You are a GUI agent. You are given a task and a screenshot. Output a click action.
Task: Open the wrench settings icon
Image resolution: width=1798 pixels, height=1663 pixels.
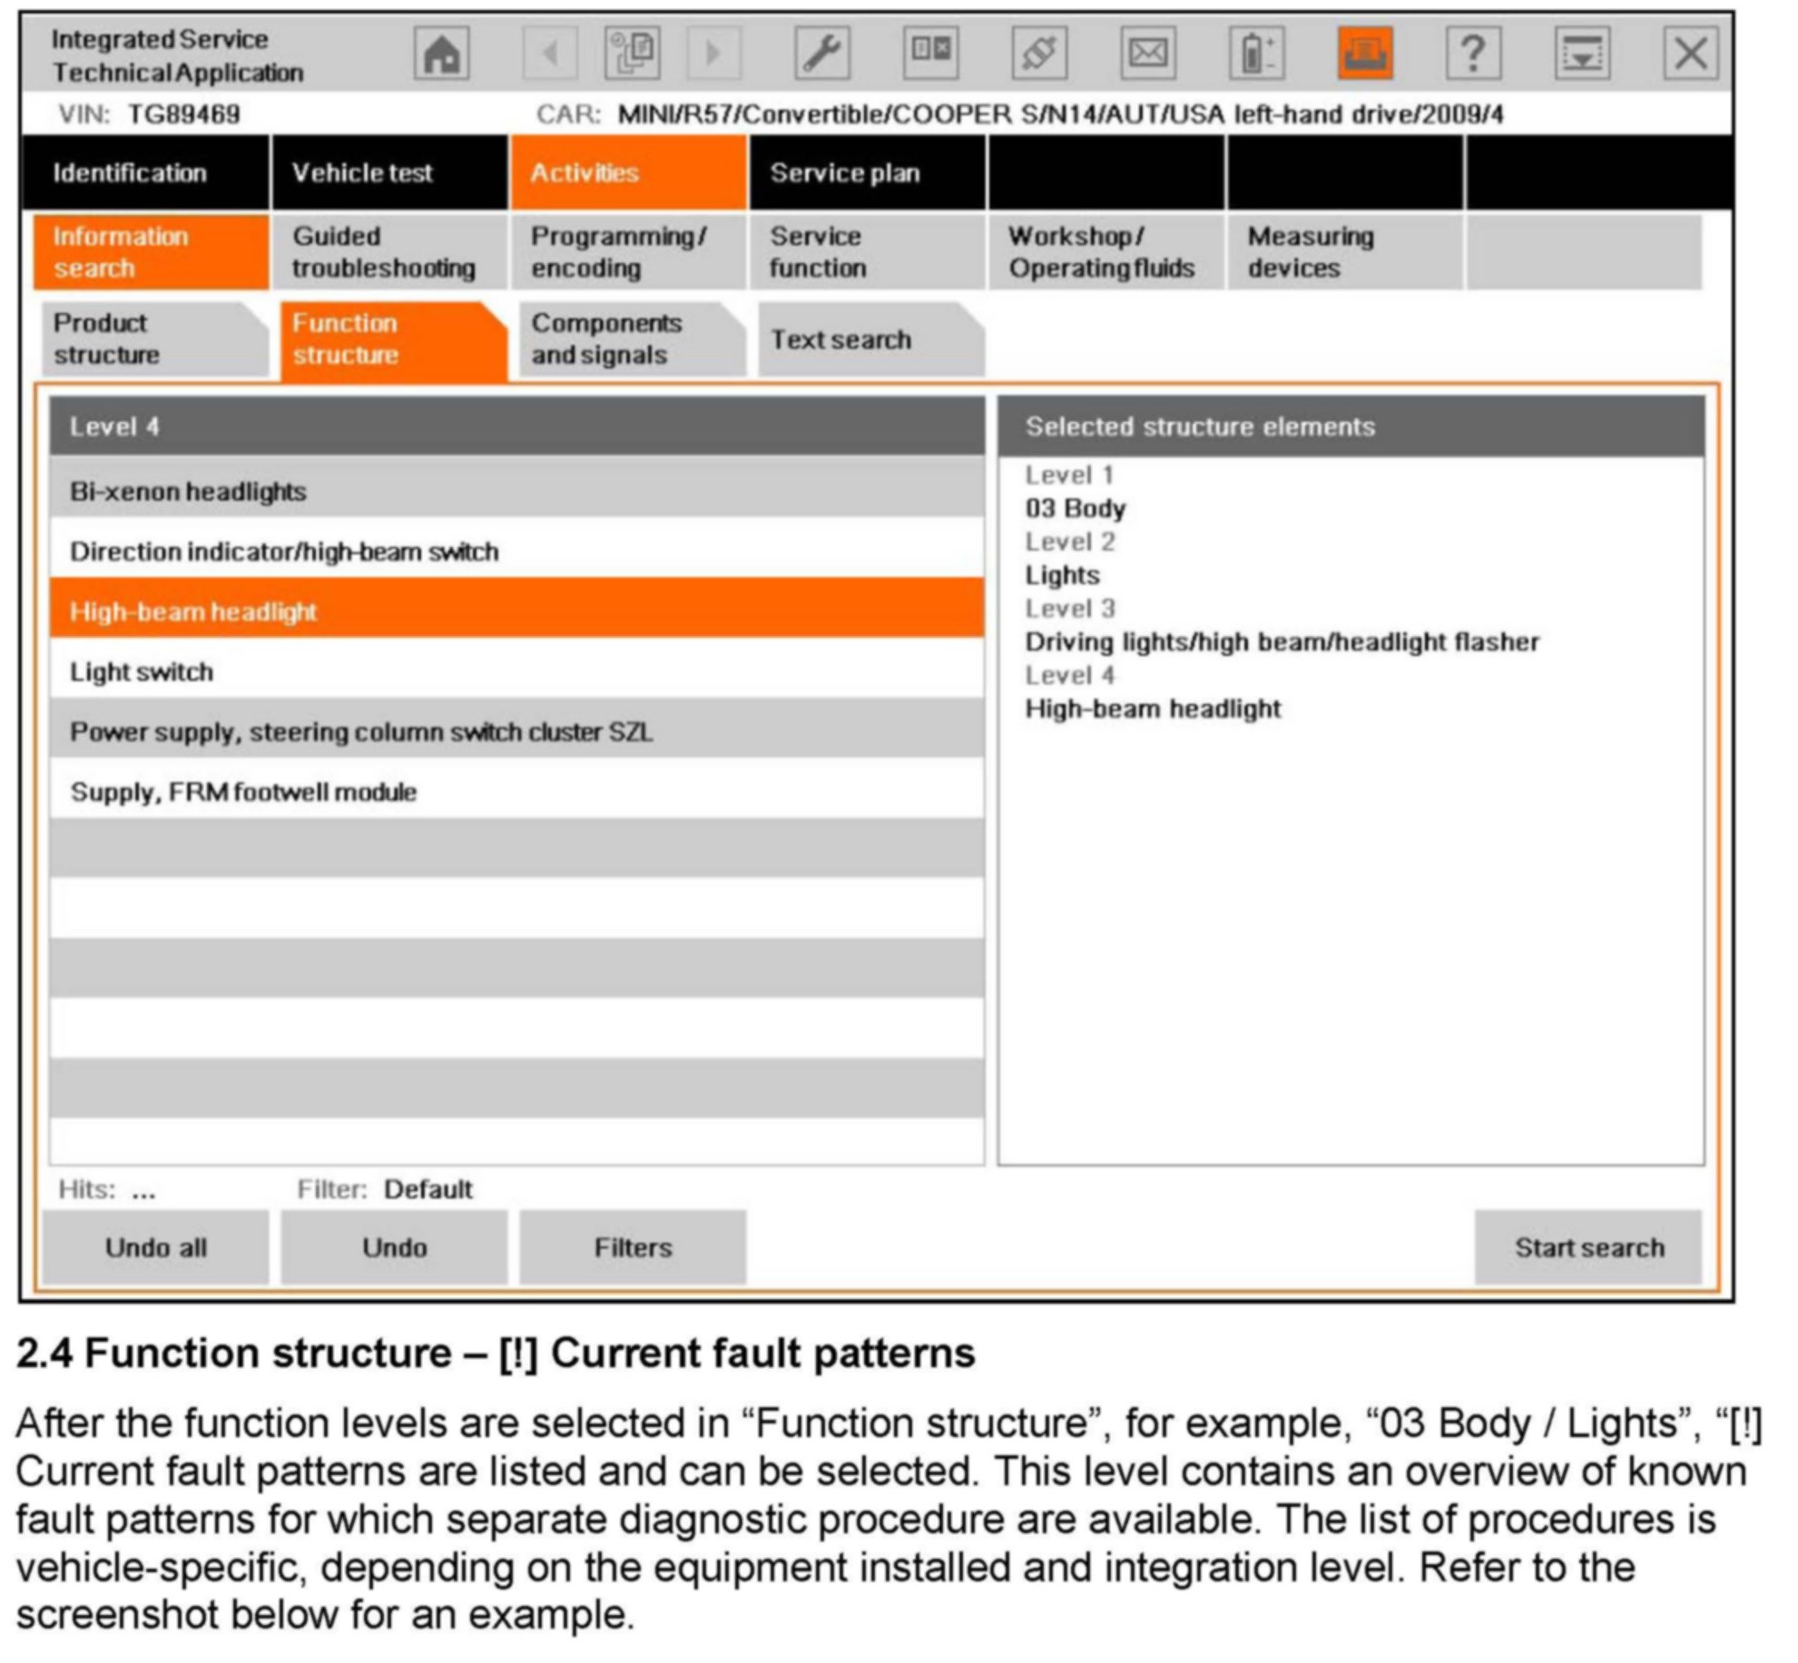822,54
